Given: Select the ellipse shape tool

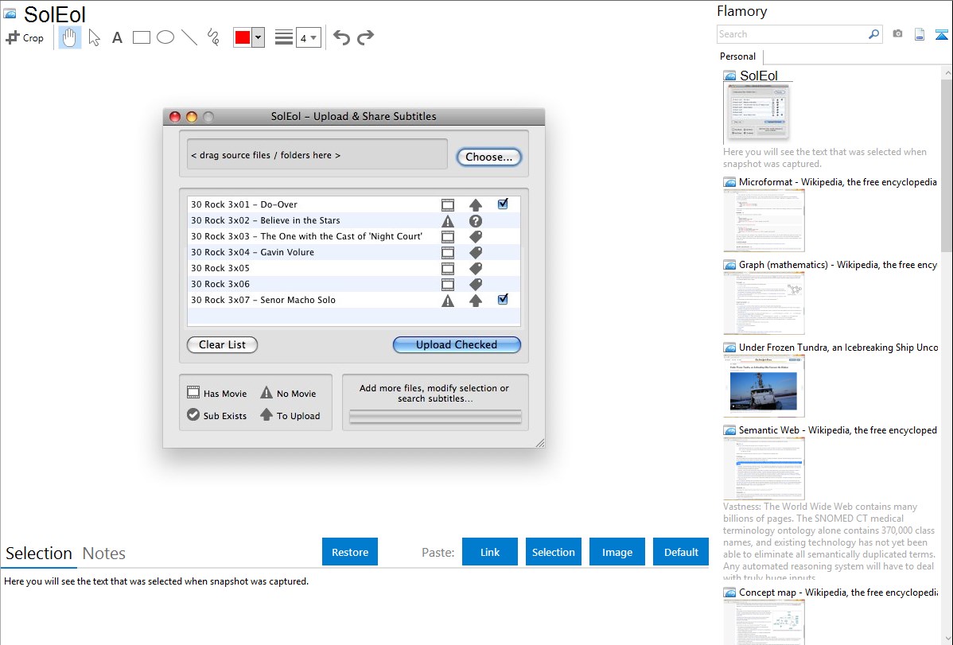Looking at the screenshot, I should 165,37.
